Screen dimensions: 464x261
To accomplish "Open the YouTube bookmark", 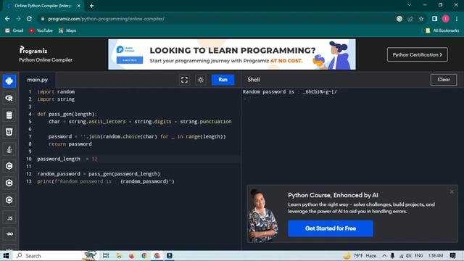I will point(41,30).
